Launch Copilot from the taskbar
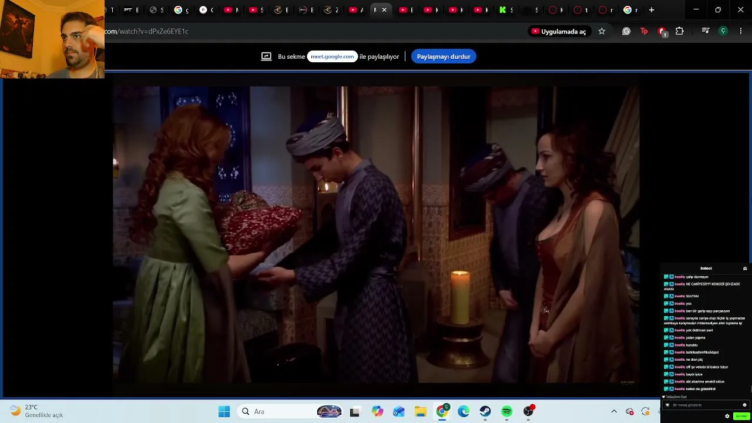Image resolution: width=752 pixels, height=423 pixels. (377, 412)
